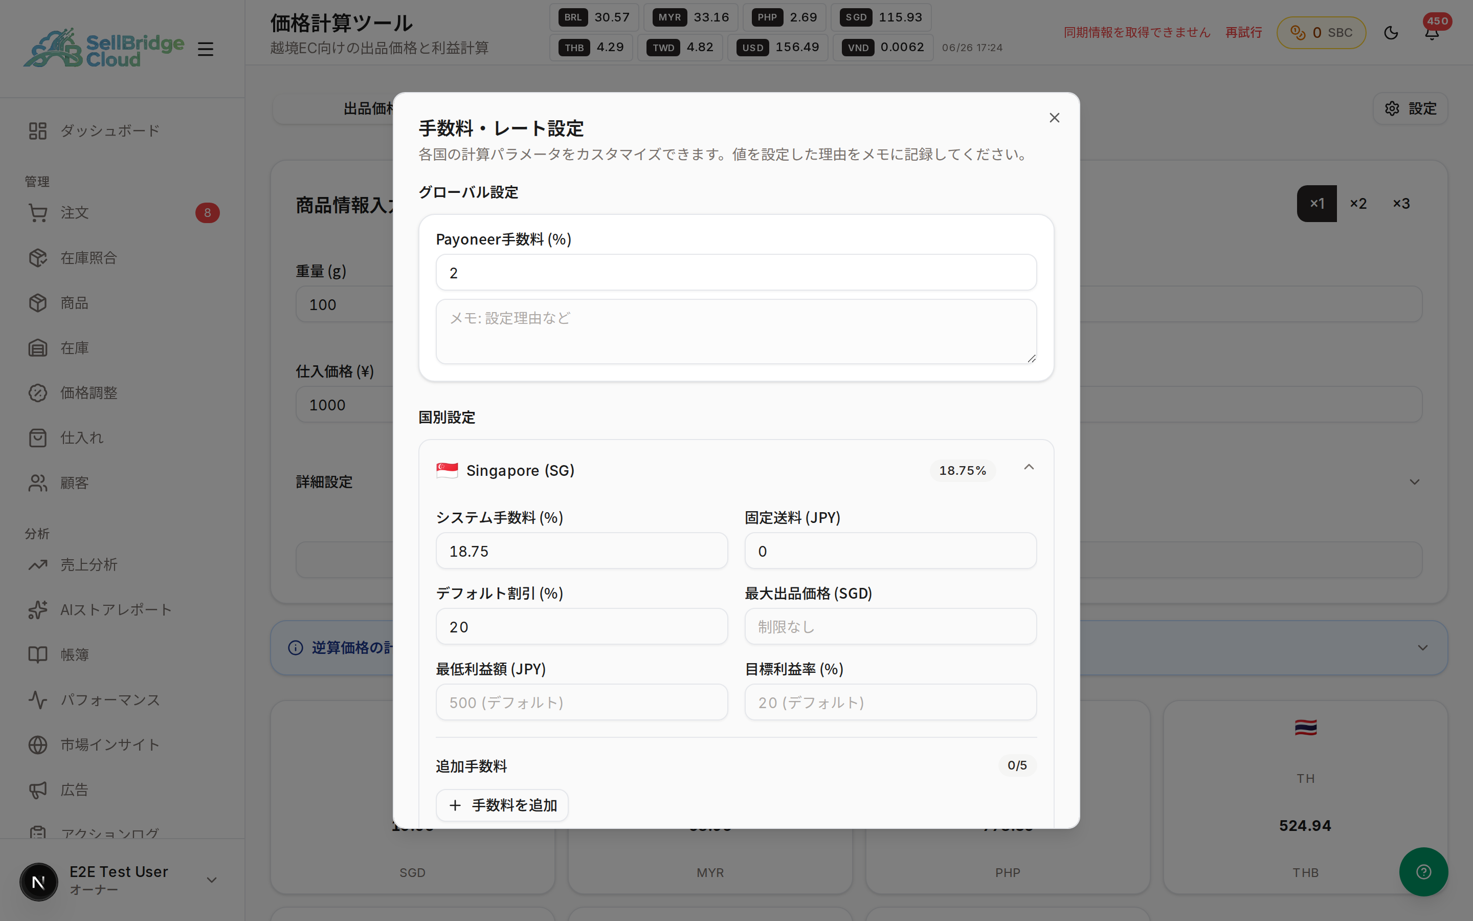Click the 524.94 value on THB card
Image resolution: width=1473 pixels, height=921 pixels.
(1305, 825)
